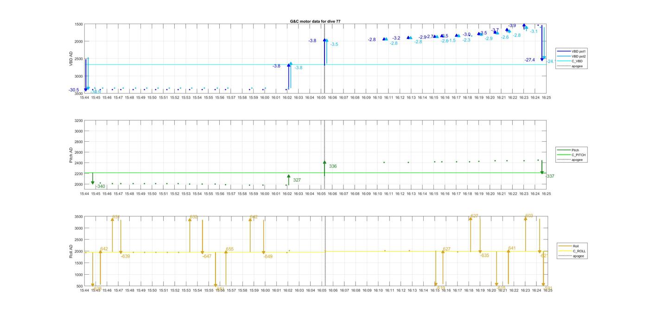Click the 'Pitch AD' y-axis label

pos(71,156)
